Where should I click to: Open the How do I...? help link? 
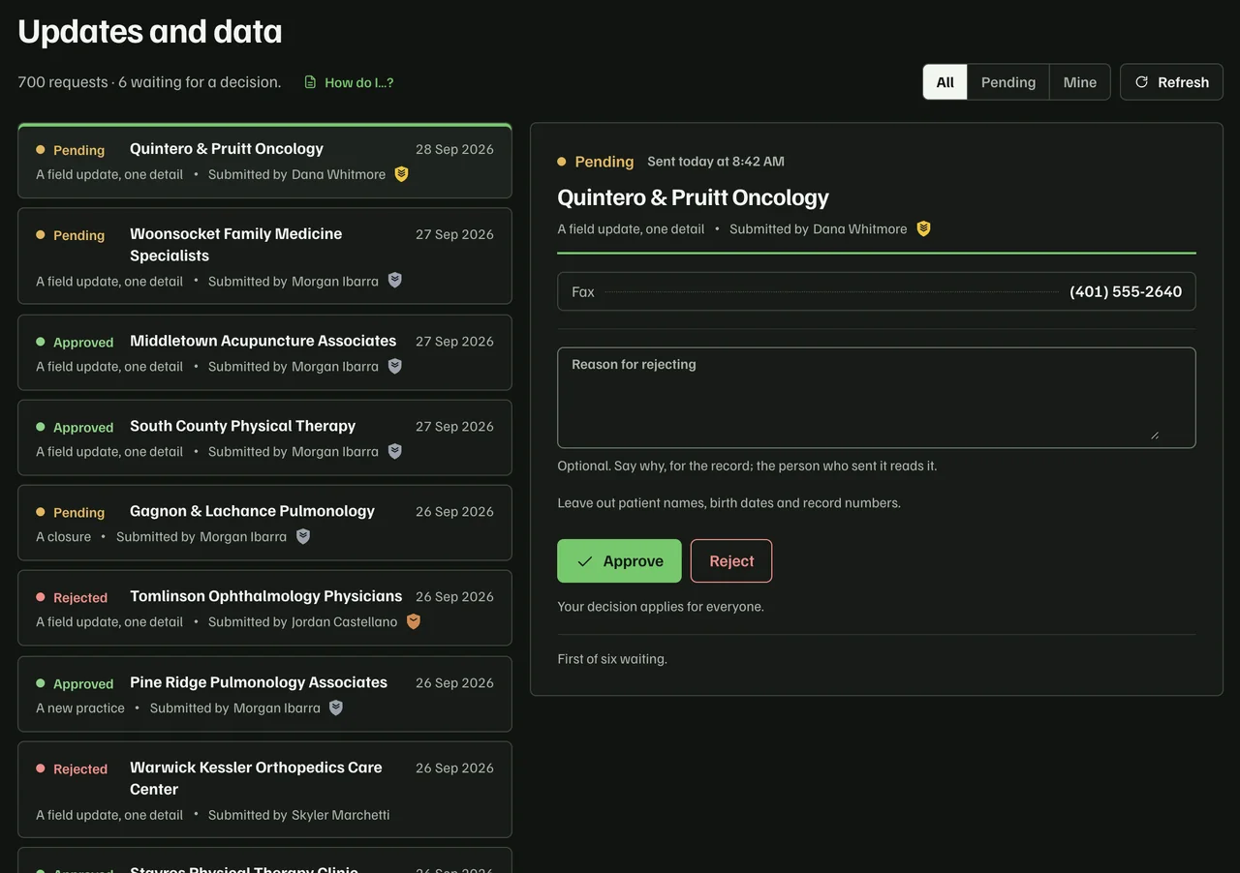349,82
